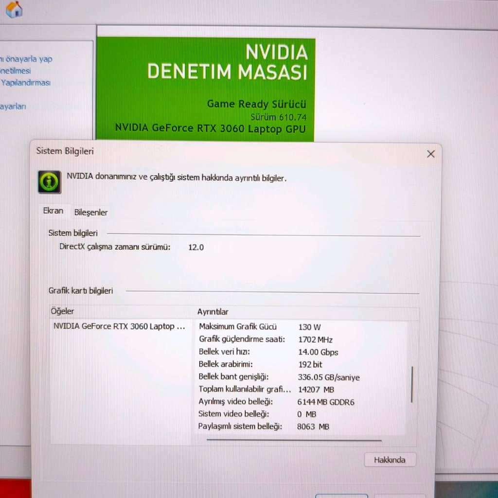
Task: Open the 'önayarla yap' link in left panel
Action: 27,59
